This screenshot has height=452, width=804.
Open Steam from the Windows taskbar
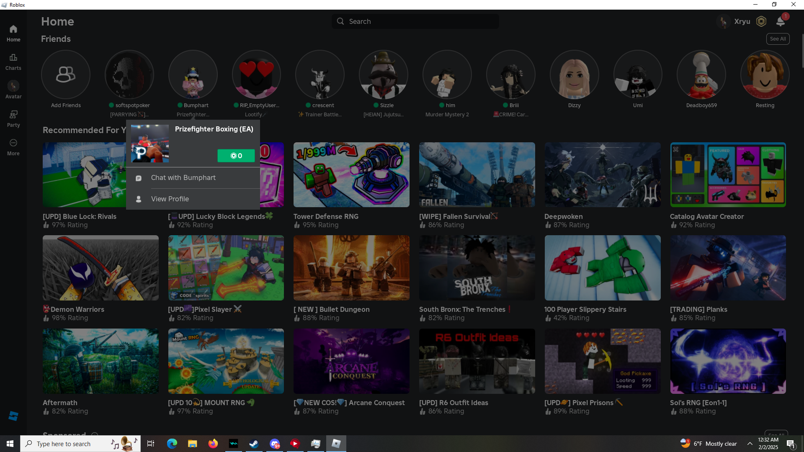click(254, 444)
